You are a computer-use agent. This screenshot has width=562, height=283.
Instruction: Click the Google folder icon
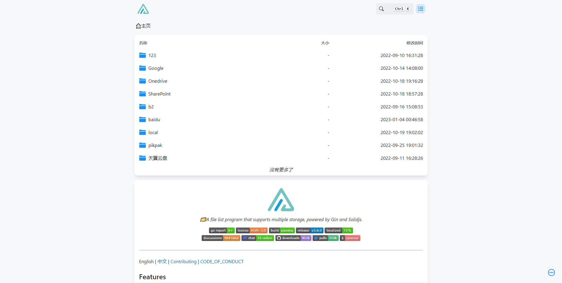tap(143, 68)
